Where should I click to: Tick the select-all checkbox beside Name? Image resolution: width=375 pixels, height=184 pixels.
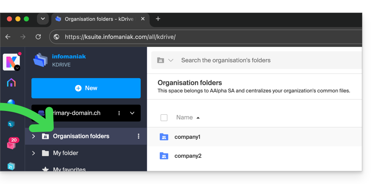coord(164,117)
